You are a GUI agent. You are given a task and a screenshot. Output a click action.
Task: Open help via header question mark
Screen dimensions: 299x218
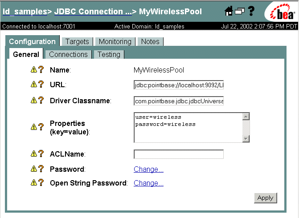pos(251,11)
